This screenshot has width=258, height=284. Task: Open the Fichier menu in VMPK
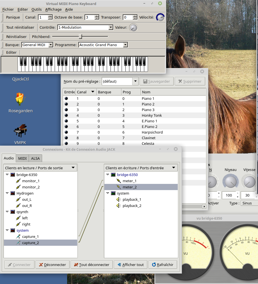tap(8, 9)
